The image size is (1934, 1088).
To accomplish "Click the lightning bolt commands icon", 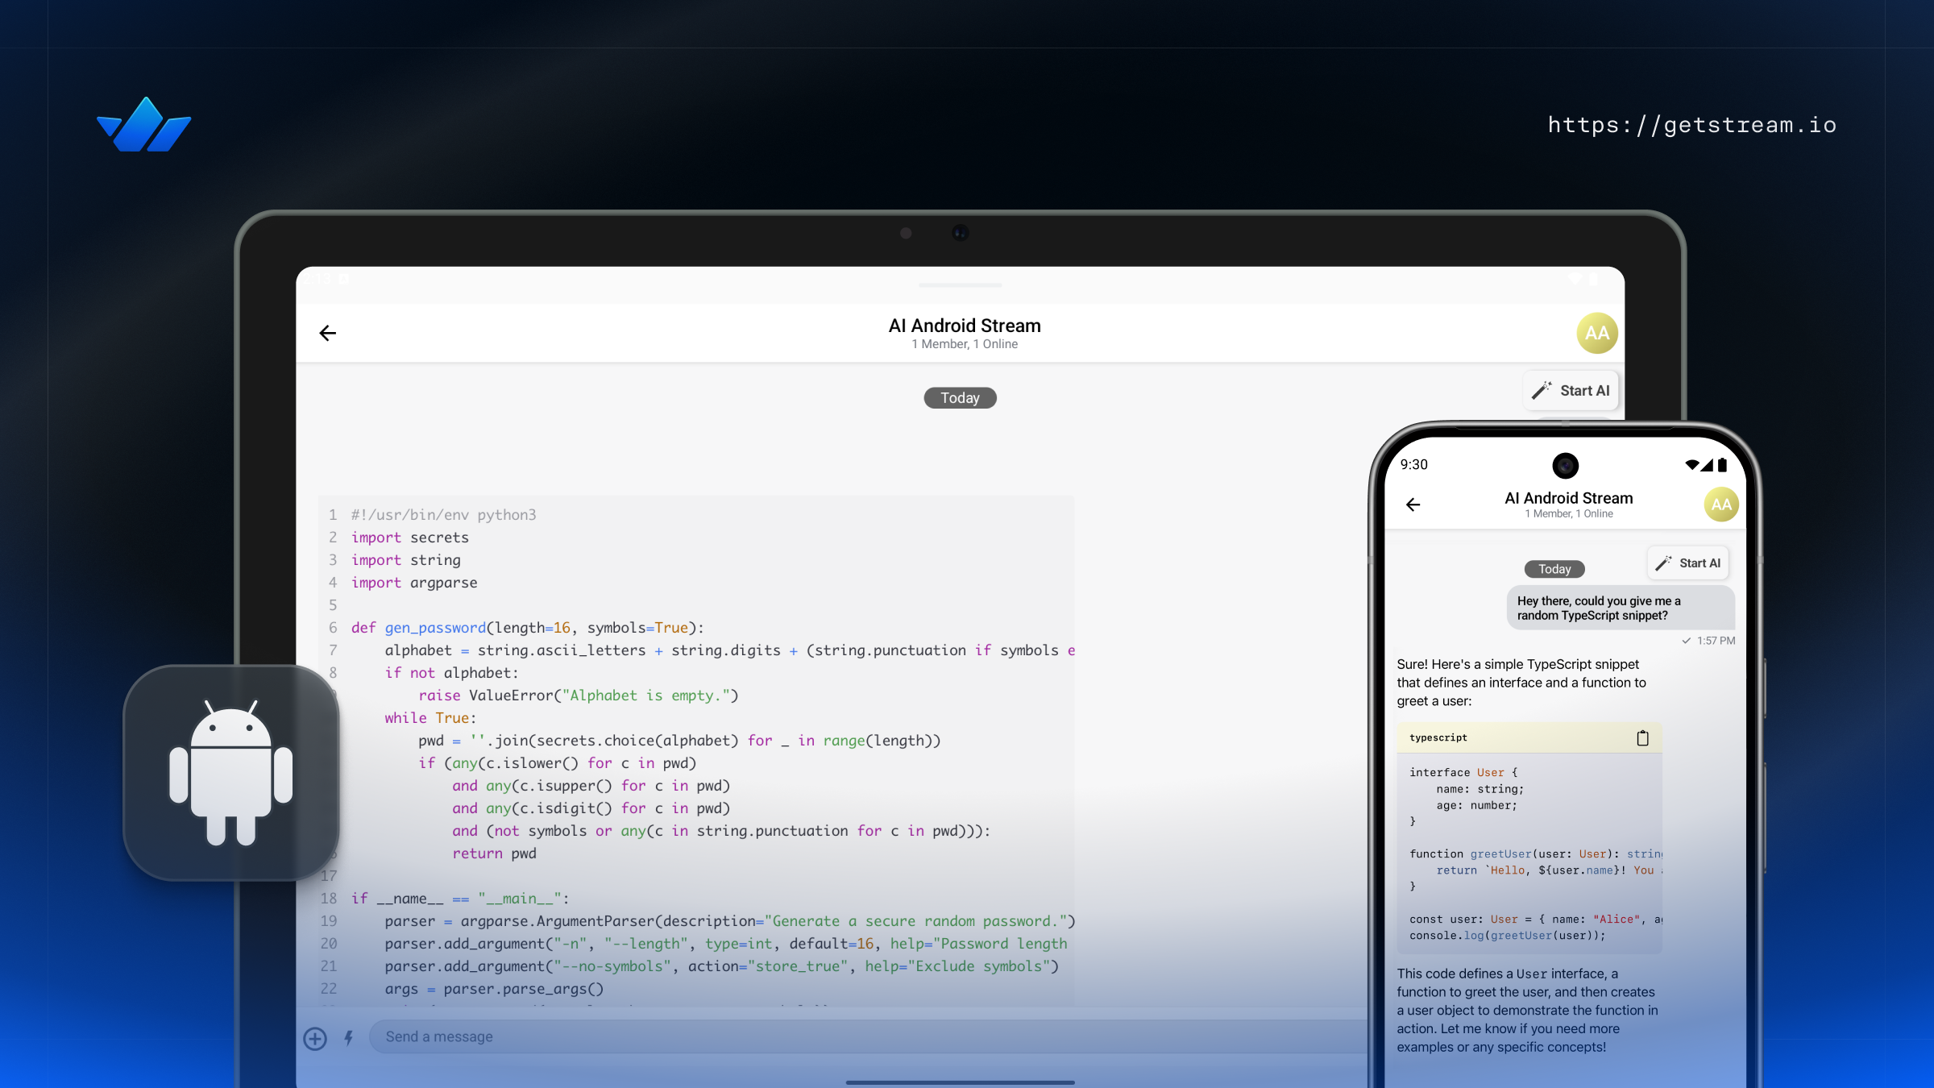I will point(349,1038).
